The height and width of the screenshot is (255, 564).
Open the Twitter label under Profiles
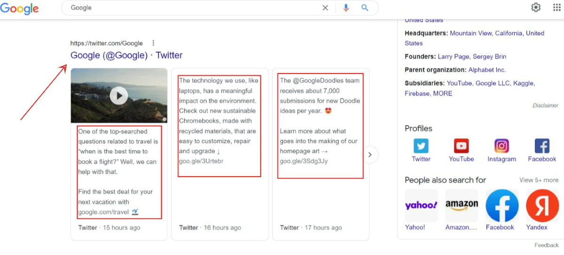click(x=421, y=159)
